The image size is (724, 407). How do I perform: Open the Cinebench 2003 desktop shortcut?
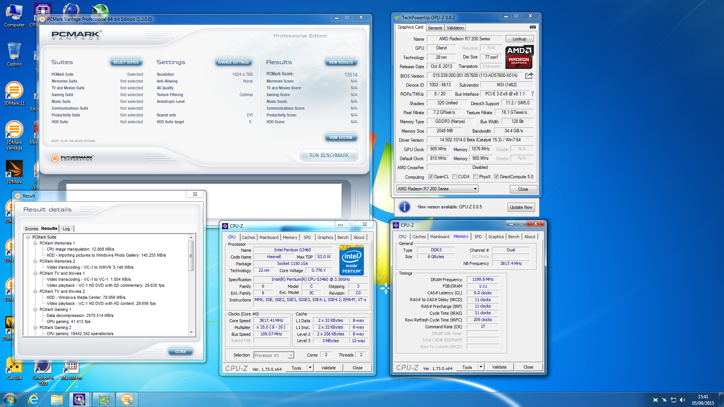pos(43,371)
